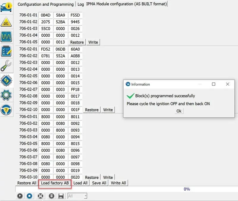Click Restore for block 706-01
The height and width of the screenshot is (201, 238).
[77, 42]
